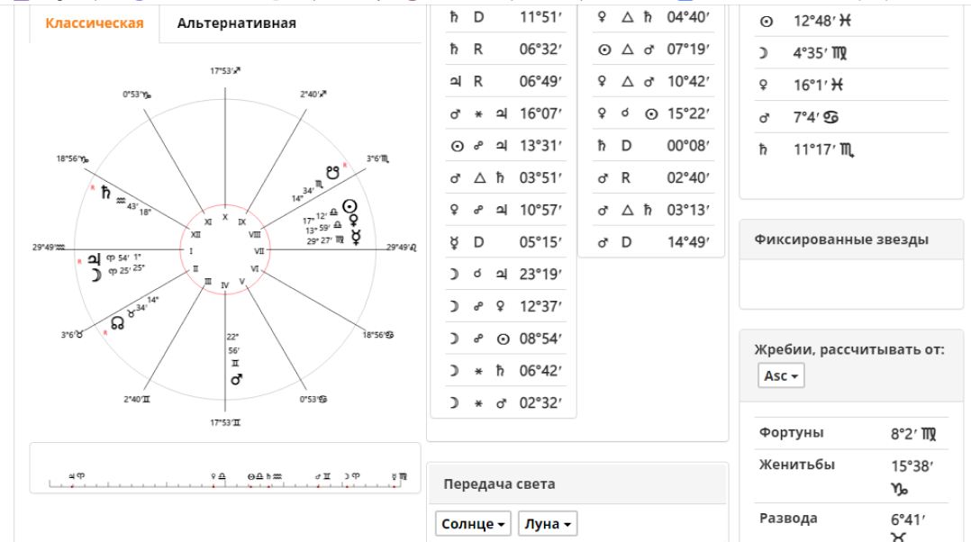Click the Sun symbol beside 12°48′ Pisces
This screenshot has width=971, height=542.
(767, 22)
